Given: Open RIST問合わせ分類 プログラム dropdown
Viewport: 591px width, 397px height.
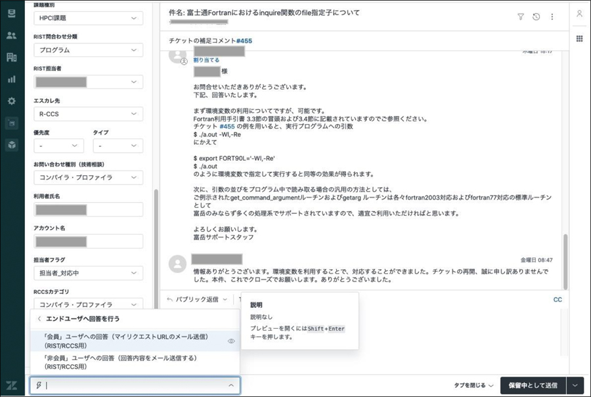Looking at the screenshot, I should pyautogui.click(x=88, y=50).
